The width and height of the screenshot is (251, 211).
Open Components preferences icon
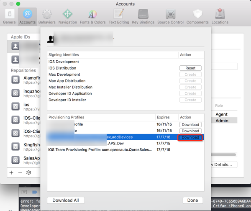point(197,17)
